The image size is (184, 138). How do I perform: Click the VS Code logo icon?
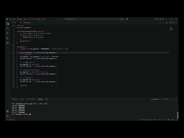[7, 19]
